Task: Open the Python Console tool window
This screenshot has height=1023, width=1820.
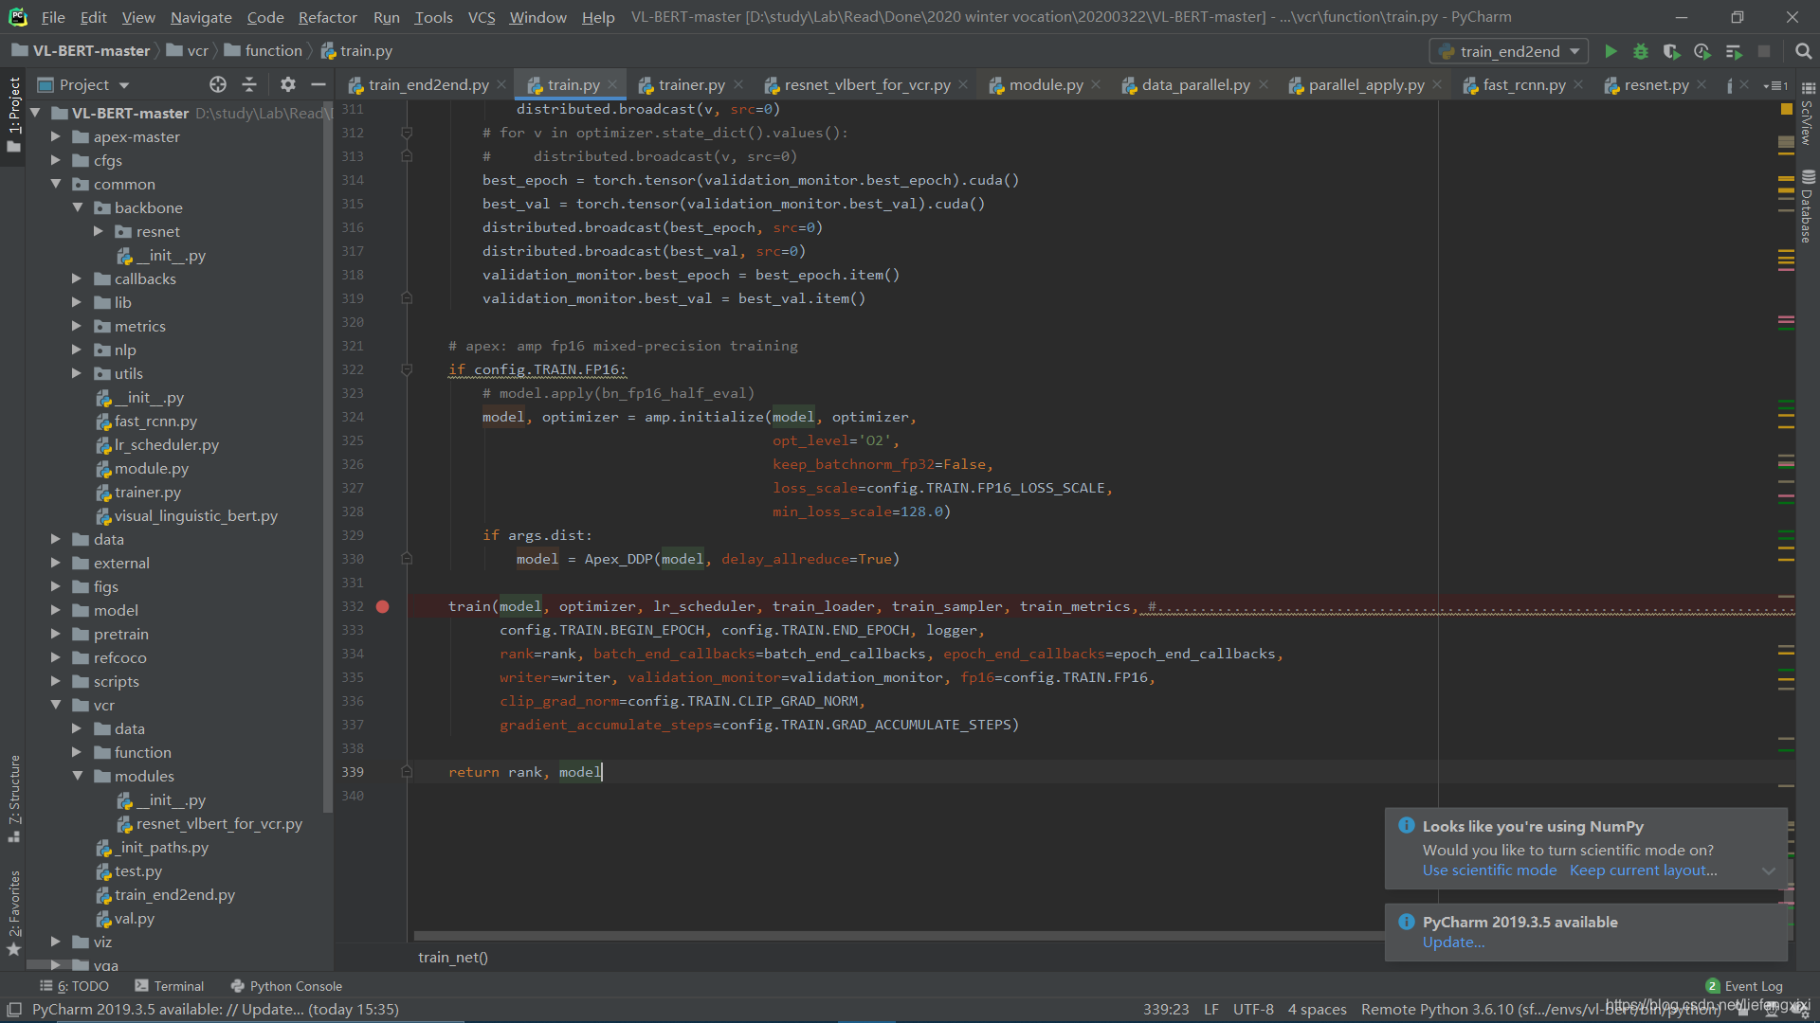Action: [x=286, y=986]
